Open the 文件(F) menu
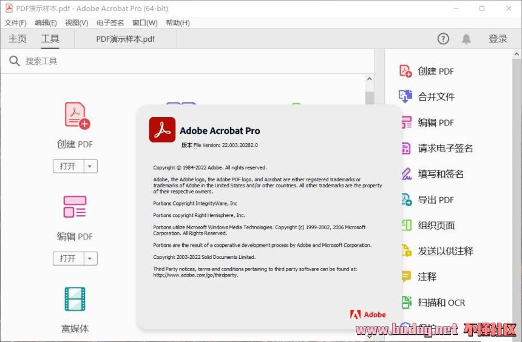 16,22
